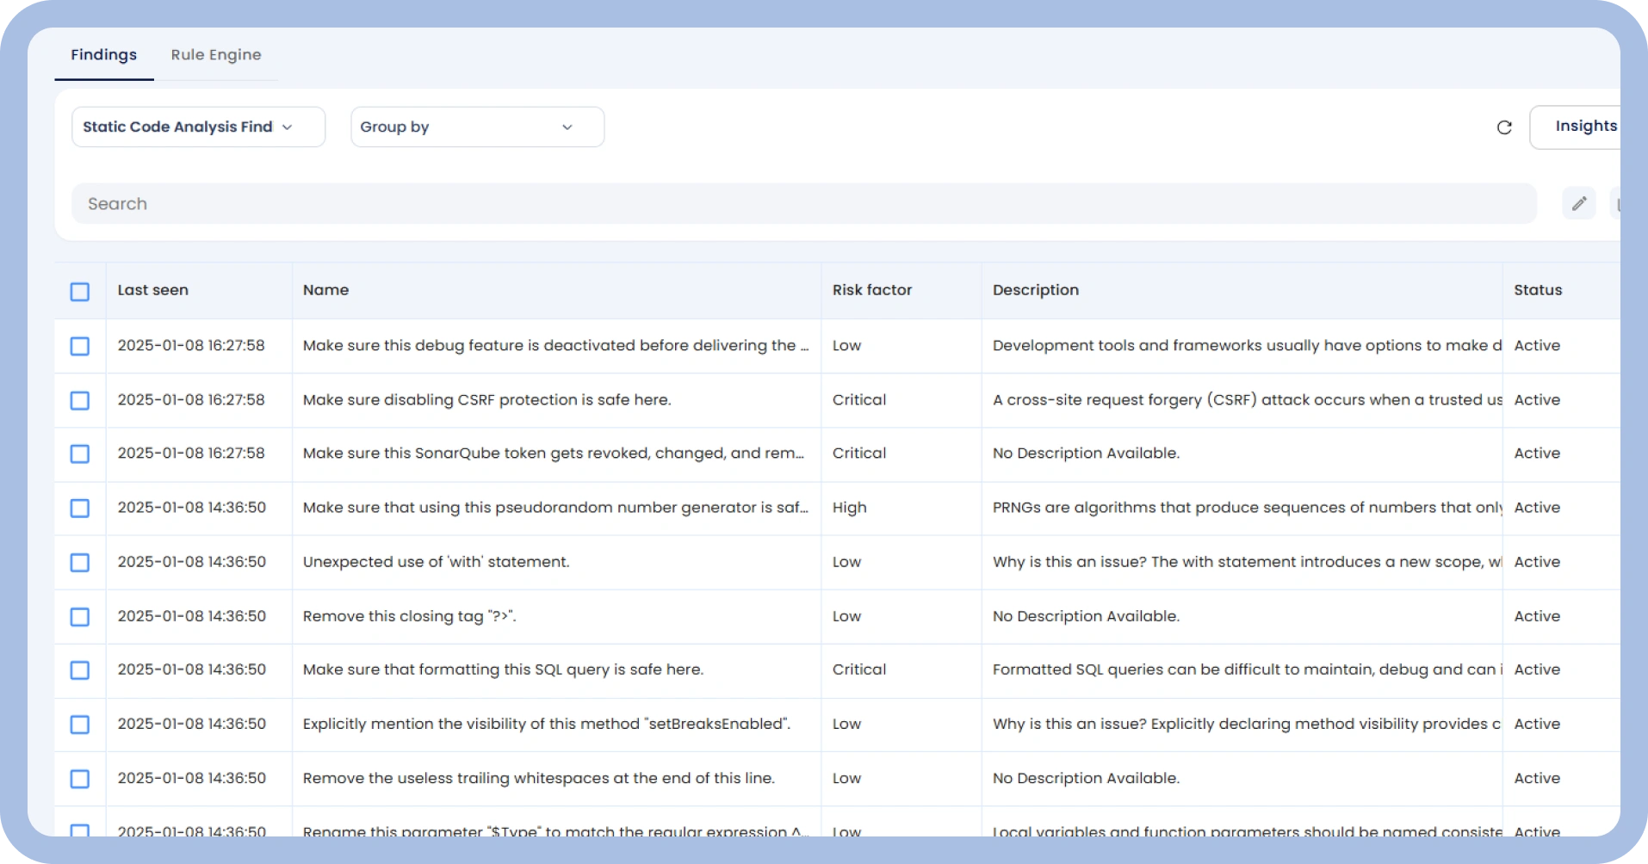Click the Insights button
Image resolution: width=1648 pixels, height=864 pixels.
tap(1587, 127)
